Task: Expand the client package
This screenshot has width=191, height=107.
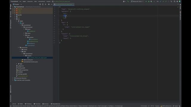Action: [24, 33]
